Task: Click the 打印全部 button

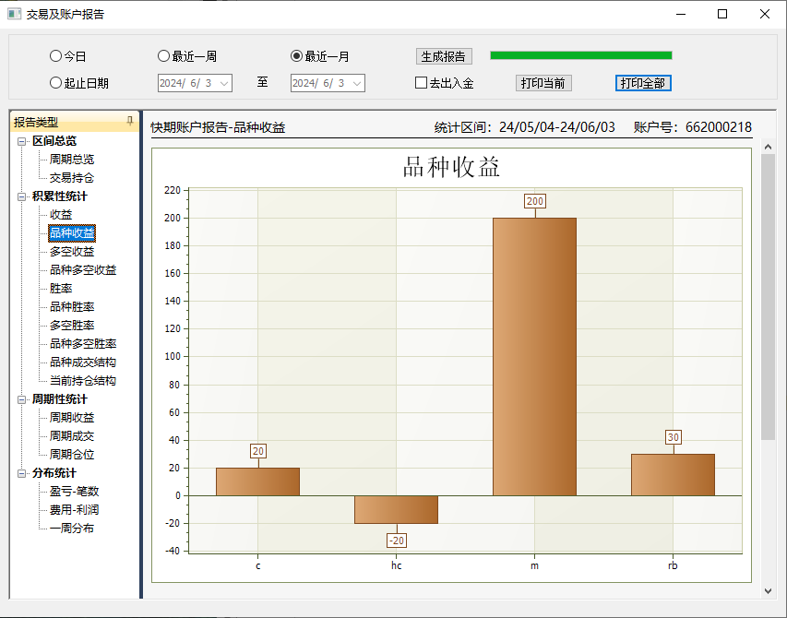Action: point(643,83)
